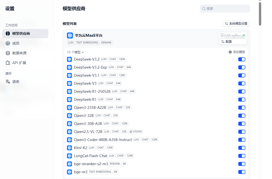Viewport: 272px width, 179px height.
Task: Click the DeepSeek-V3.2 model name
Action: pyautogui.click(x=87, y=59)
